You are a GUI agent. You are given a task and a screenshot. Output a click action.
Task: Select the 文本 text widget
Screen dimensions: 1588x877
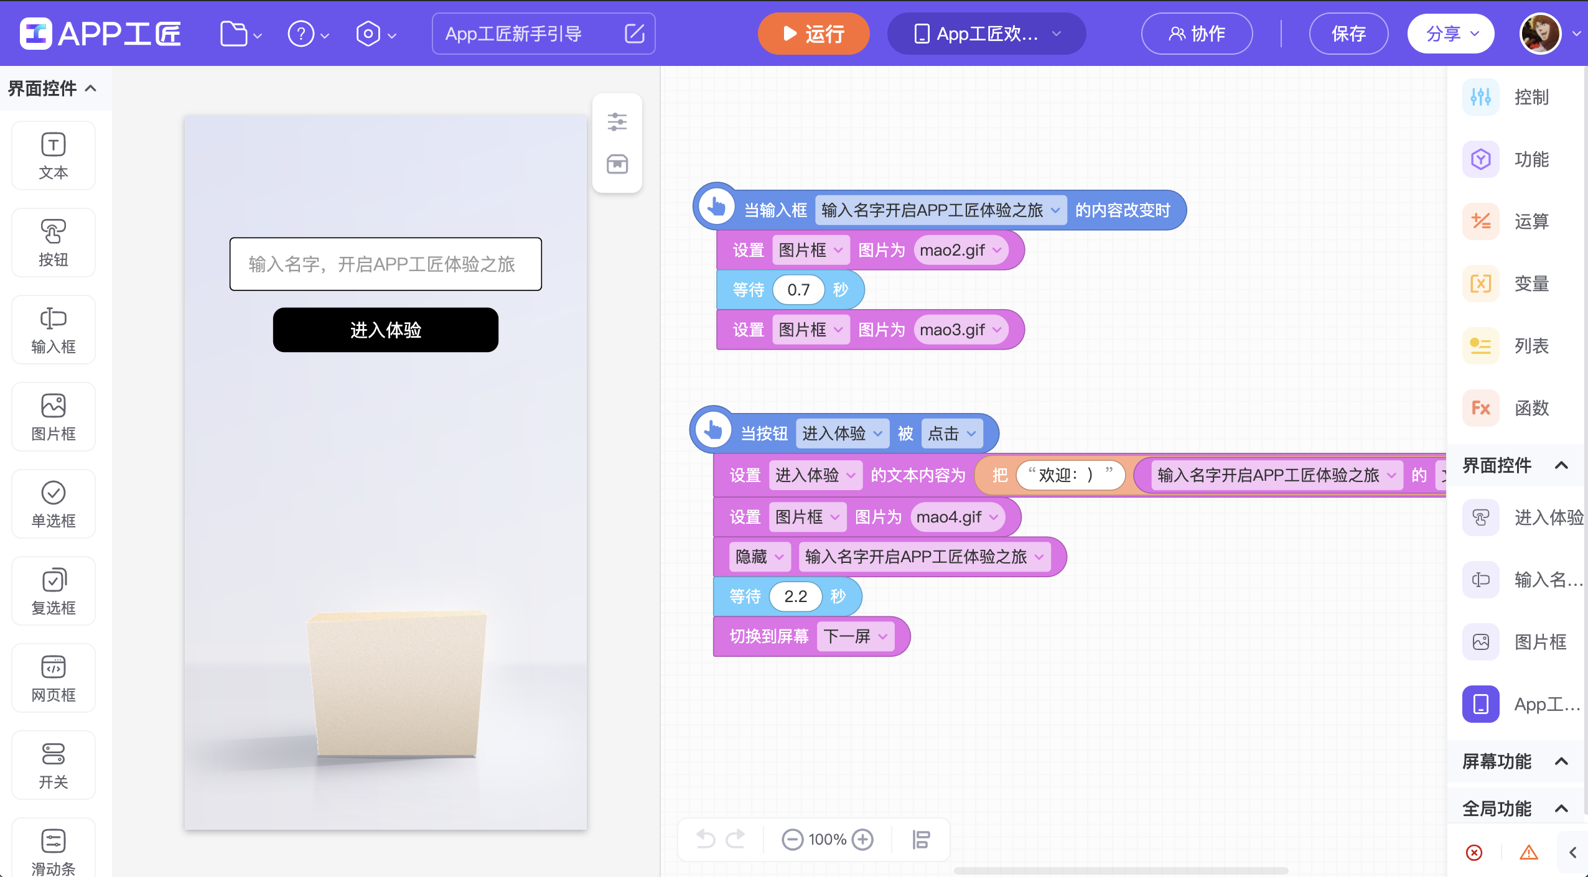click(54, 155)
